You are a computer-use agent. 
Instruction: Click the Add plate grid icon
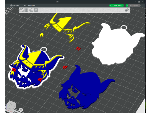point(26,10)
